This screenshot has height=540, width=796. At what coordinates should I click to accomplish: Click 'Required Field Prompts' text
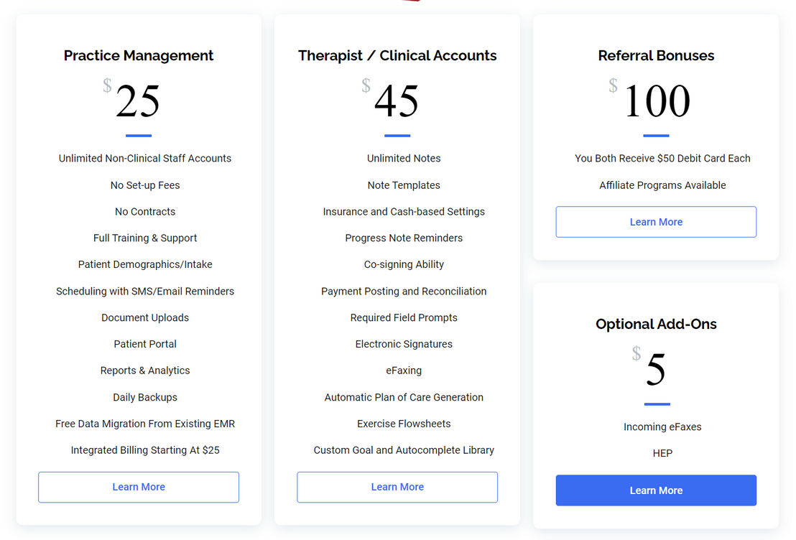pos(404,317)
